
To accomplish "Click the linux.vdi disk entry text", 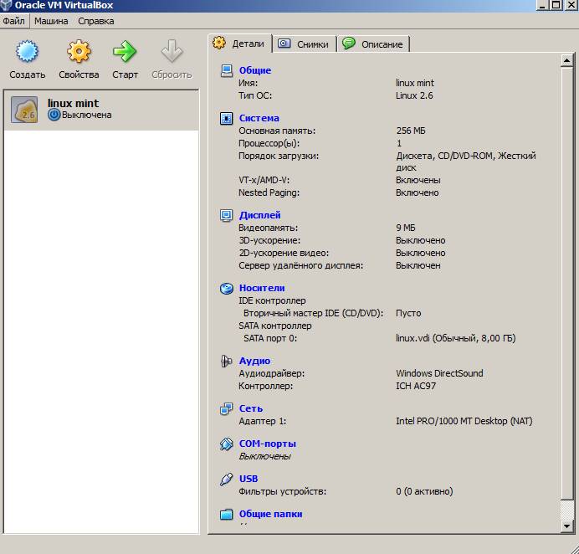I will pos(456,338).
